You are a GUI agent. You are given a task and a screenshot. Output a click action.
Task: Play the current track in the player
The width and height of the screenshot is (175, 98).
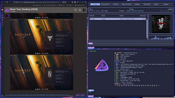[x=91, y=9]
